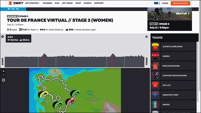Click the Teams panel header
The width and height of the screenshot is (201, 113).
(175, 38)
